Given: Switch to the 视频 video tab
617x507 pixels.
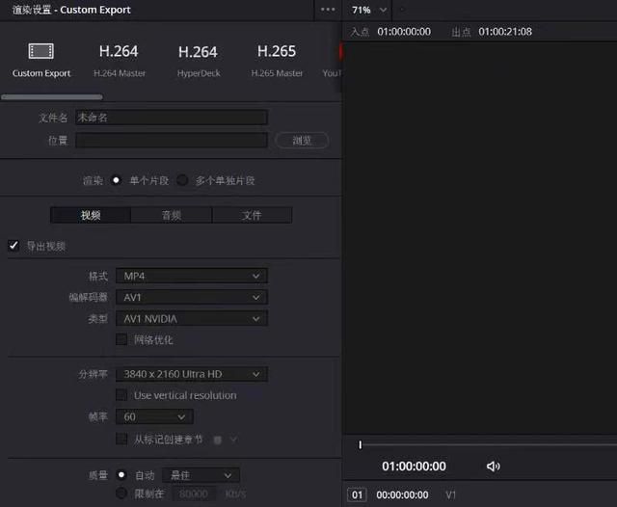Looking at the screenshot, I should [91, 215].
